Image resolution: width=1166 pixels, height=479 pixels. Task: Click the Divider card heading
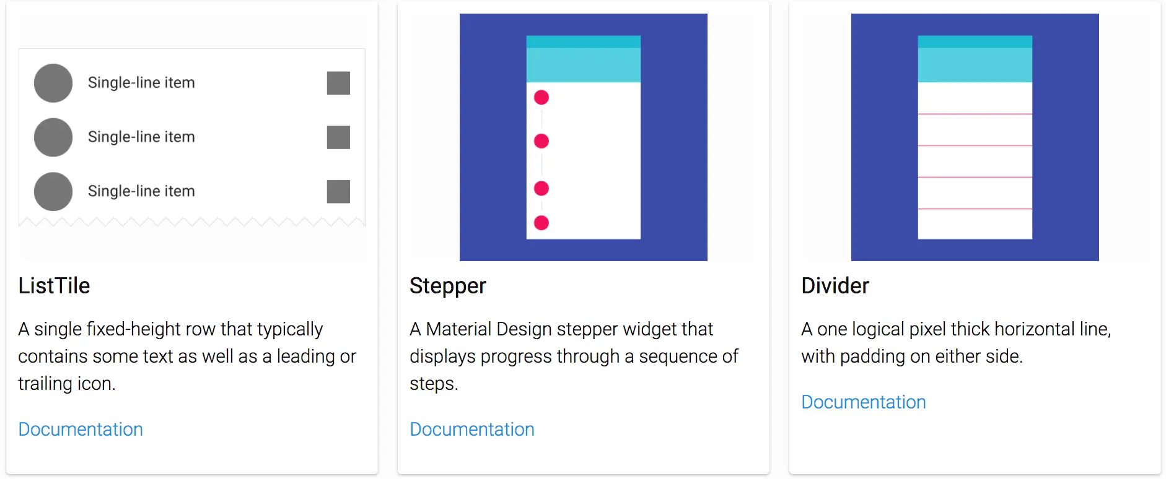[835, 285]
